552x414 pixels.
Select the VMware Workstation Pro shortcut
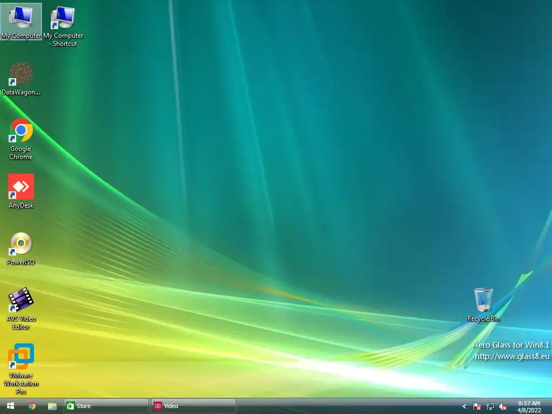pyautogui.click(x=21, y=369)
